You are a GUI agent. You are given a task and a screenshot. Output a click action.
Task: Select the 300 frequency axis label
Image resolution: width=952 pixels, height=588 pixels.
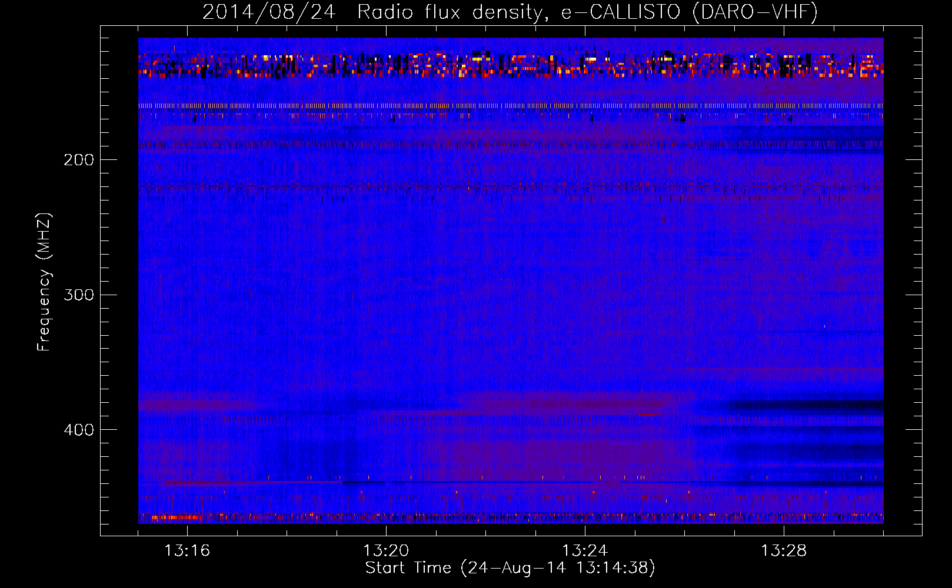[x=78, y=295]
